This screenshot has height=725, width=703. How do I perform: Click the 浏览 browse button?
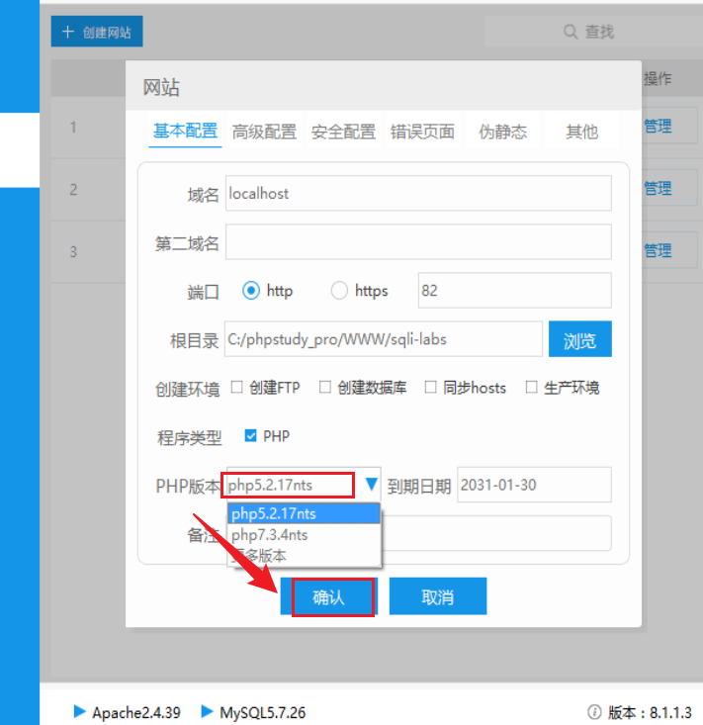580,339
